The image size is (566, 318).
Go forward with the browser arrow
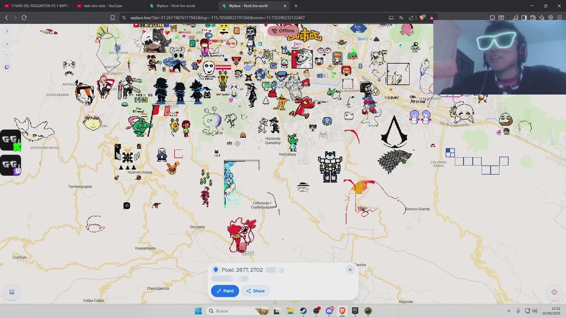(15, 18)
